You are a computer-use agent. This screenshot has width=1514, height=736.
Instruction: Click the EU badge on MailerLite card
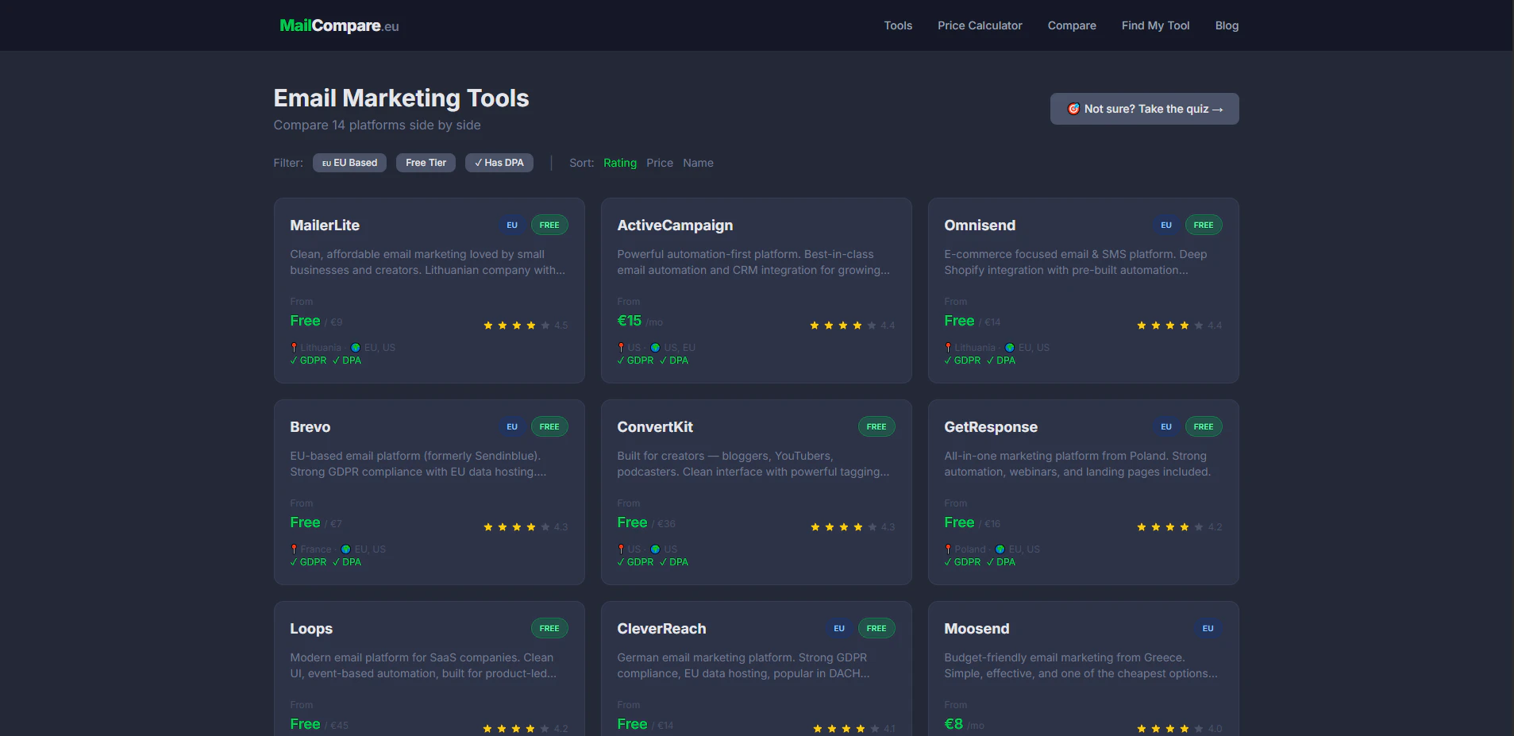click(512, 225)
